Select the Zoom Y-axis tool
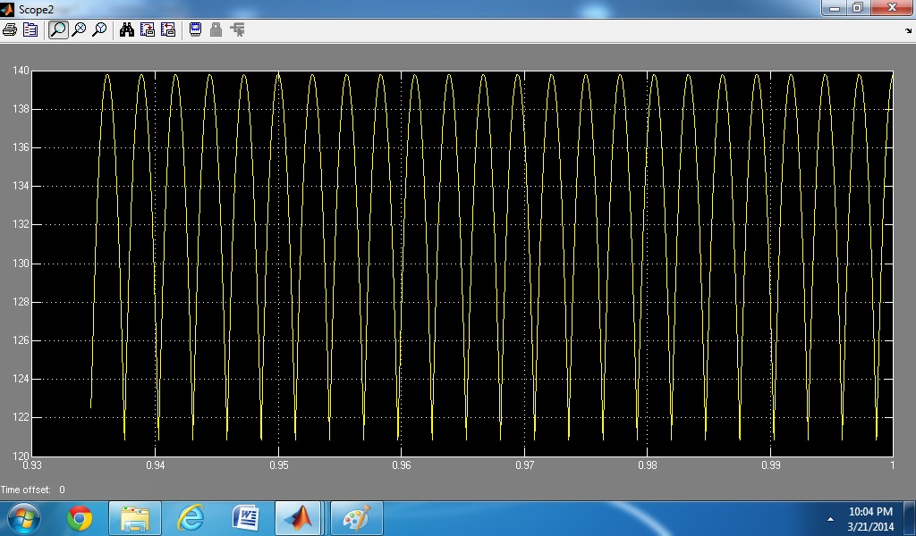 [x=99, y=29]
